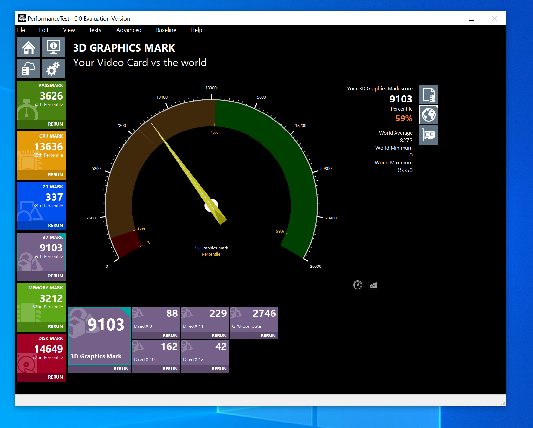Click the PerformanceTest app icon in title bar
Screen dimensions: 533x428
[22, 18]
